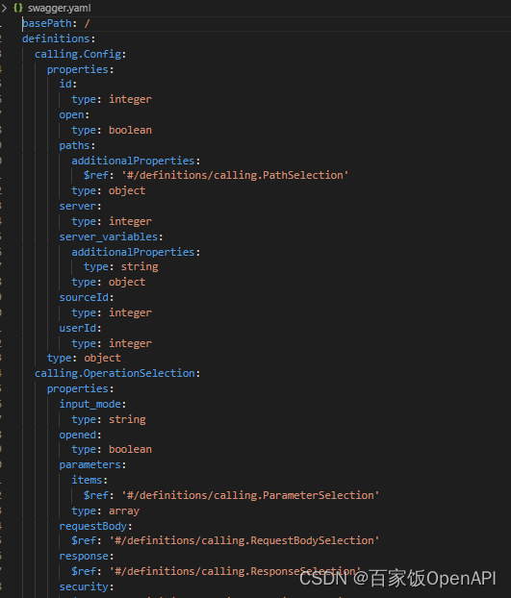Click the definitions key line
The width and height of the screenshot is (511, 598).
tap(59, 38)
